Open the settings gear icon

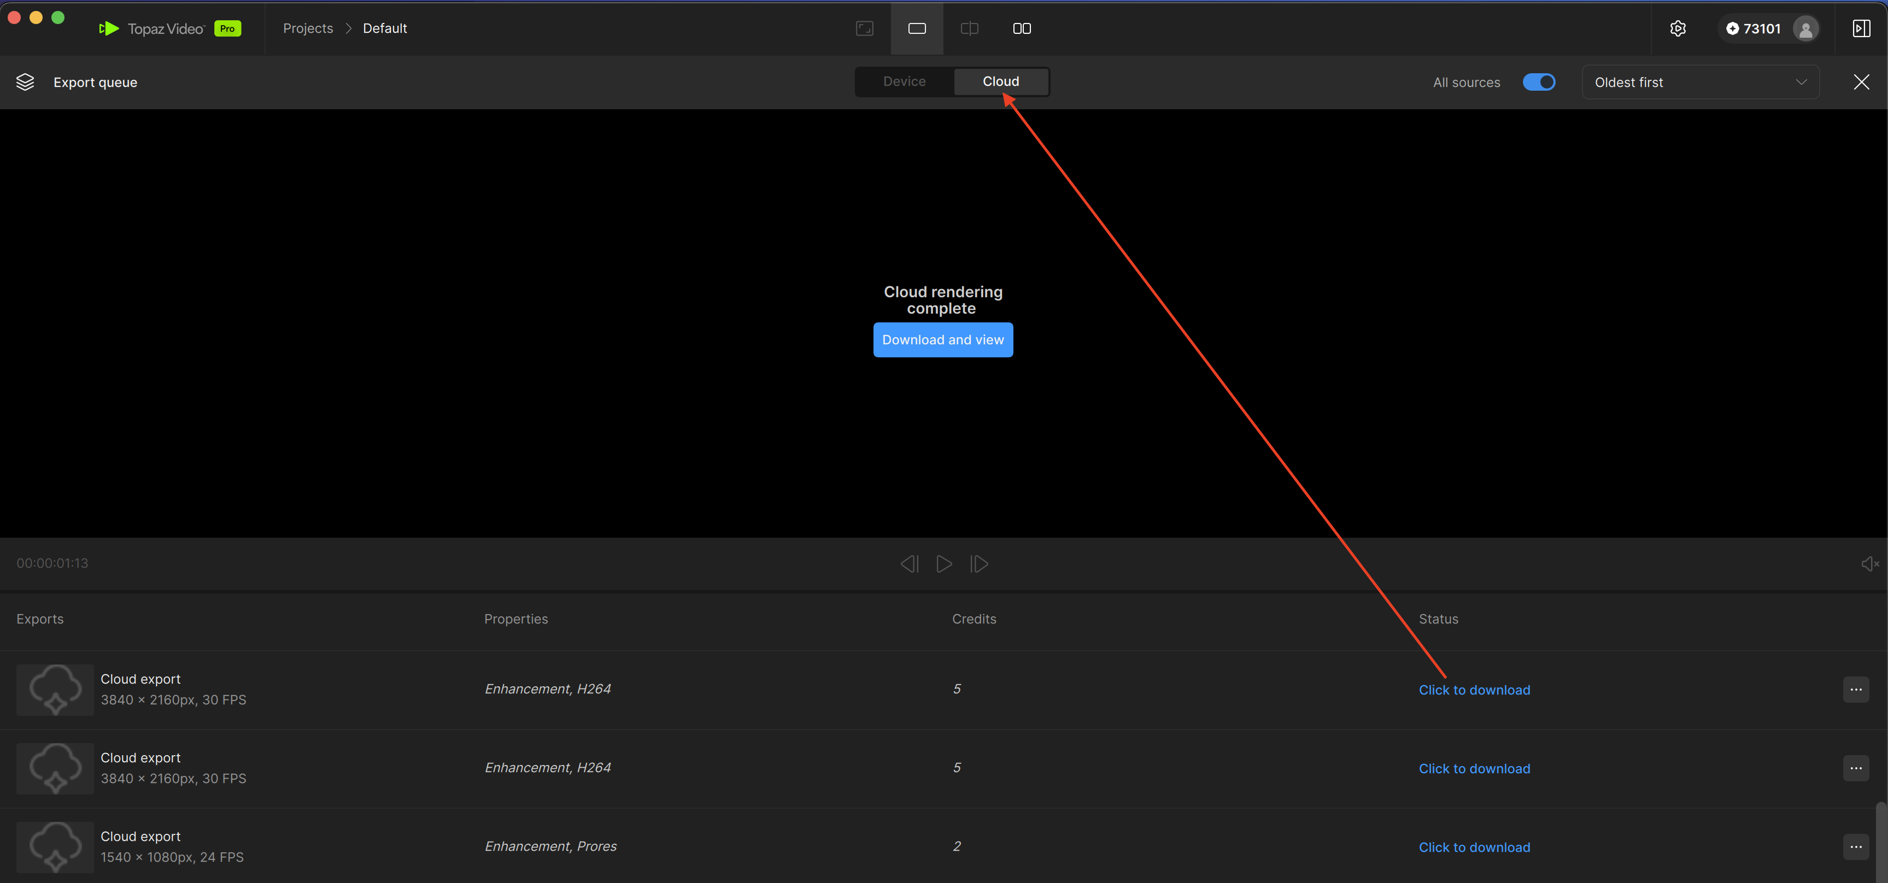tap(1678, 28)
